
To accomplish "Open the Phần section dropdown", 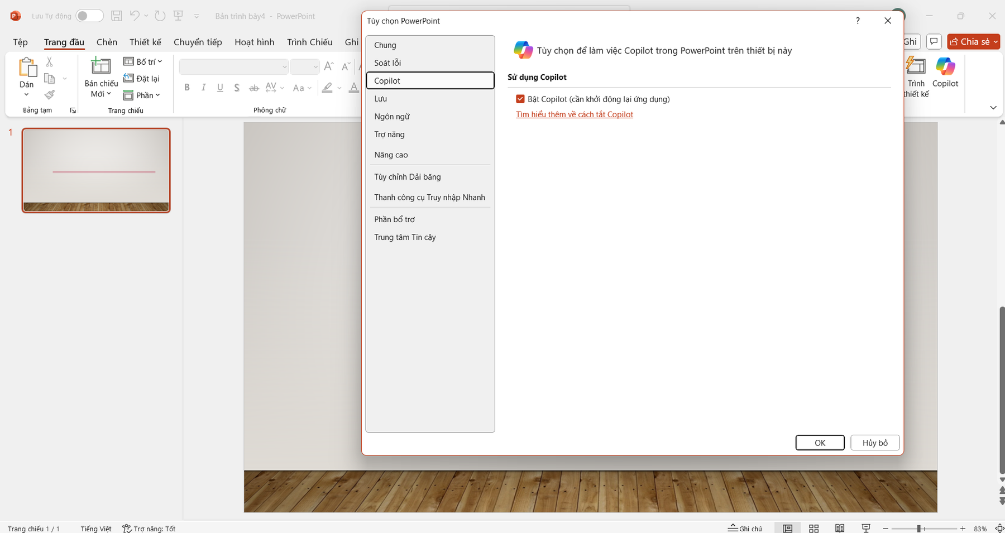I will click(x=142, y=95).
